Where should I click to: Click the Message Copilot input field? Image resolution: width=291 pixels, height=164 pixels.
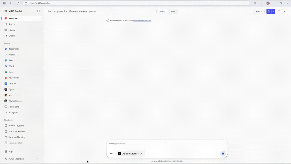tap(152, 143)
